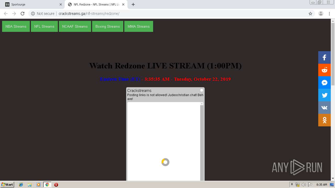Screen dimensions: 335x188
Task: Open a new browser tab
Action: pos(133,4)
